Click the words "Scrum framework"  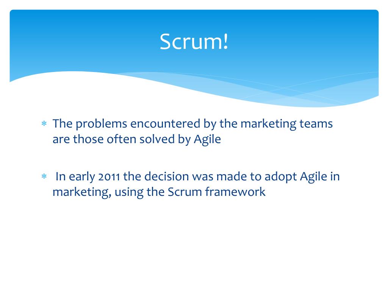(216, 192)
